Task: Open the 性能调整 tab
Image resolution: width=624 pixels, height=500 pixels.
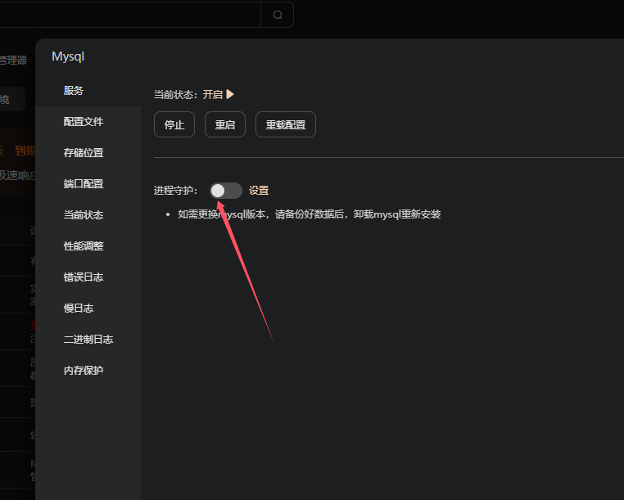Action: (88, 245)
